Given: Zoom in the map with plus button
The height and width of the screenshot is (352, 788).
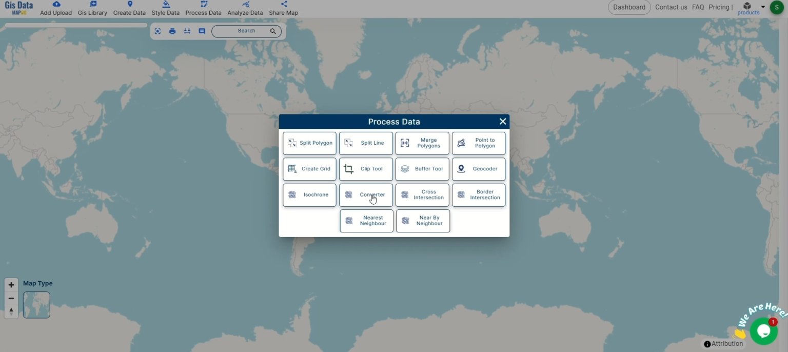Looking at the screenshot, I should [11, 285].
